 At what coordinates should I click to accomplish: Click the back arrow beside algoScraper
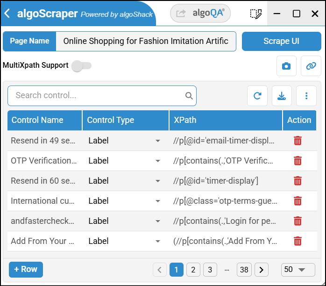[x=7, y=14]
